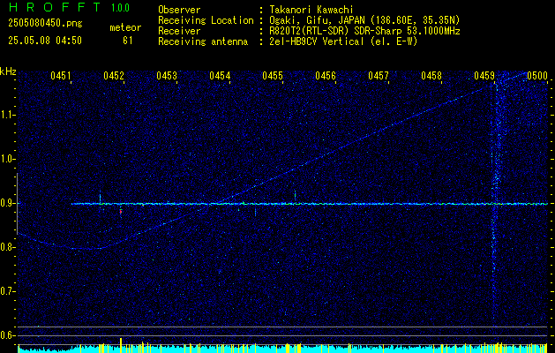
Task: Click the 0455 time marker
Action: pyautogui.click(x=273, y=76)
